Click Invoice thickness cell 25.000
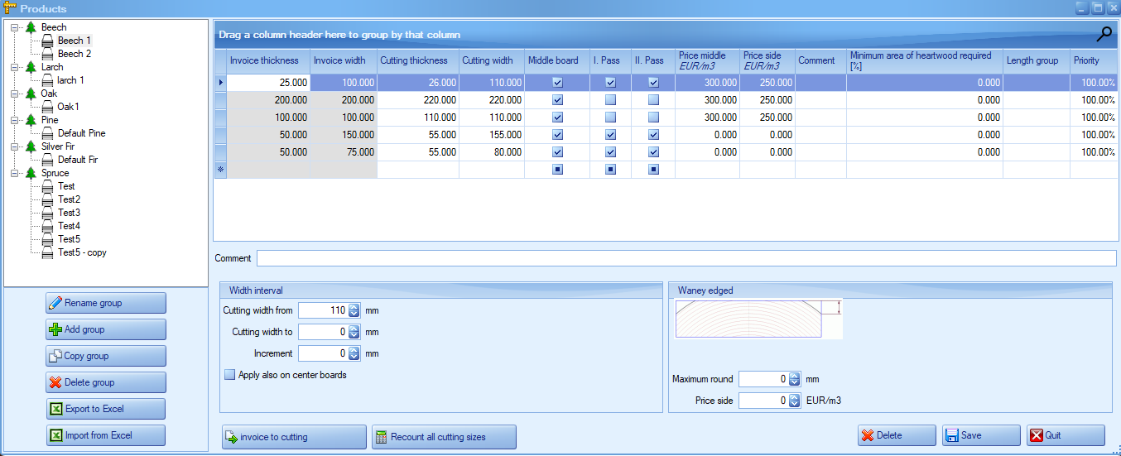 [x=268, y=83]
